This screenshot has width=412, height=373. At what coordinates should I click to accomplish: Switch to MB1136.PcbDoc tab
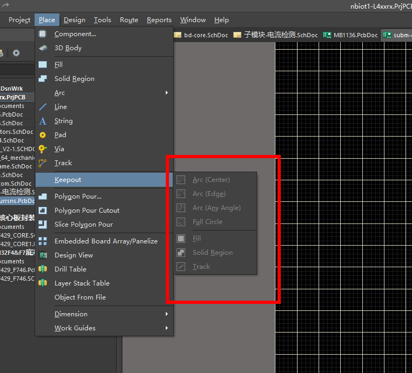click(350, 35)
